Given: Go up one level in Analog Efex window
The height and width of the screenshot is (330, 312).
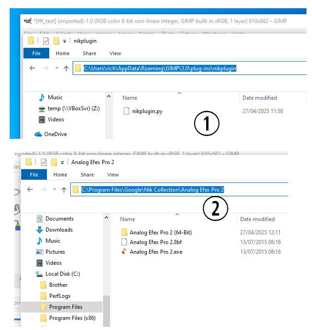Looking at the screenshot, I should 64,189.
